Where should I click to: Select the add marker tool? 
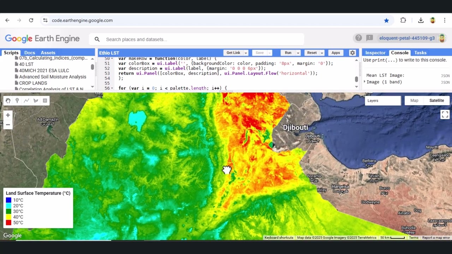[x=17, y=101]
